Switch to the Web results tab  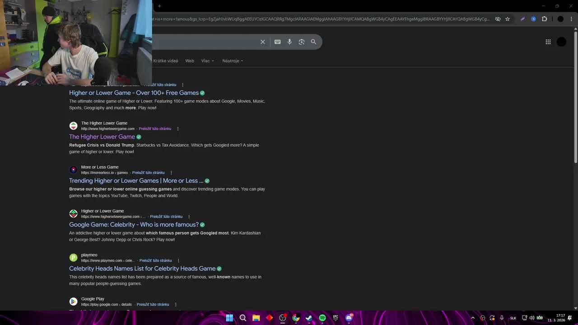tap(190, 61)
